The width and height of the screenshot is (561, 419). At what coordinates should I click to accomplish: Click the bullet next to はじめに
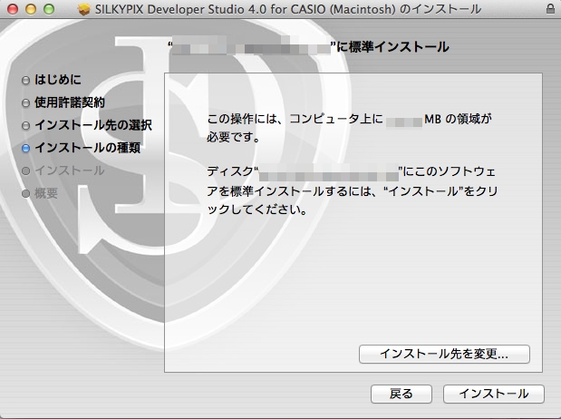coord(26,81)
